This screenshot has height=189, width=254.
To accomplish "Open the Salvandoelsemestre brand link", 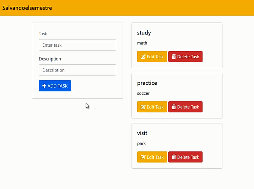I will pos(27,8).
